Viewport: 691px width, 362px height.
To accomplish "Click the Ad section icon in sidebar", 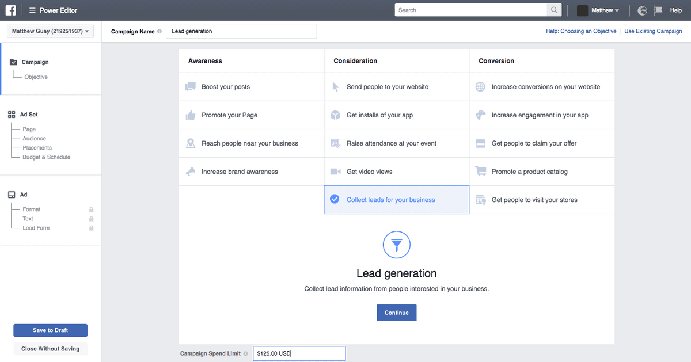I will (12, 195).
